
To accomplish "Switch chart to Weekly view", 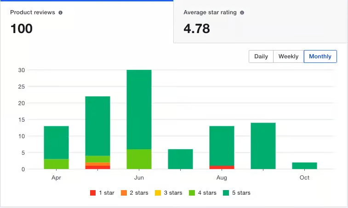I will click(x=288, y=56).
